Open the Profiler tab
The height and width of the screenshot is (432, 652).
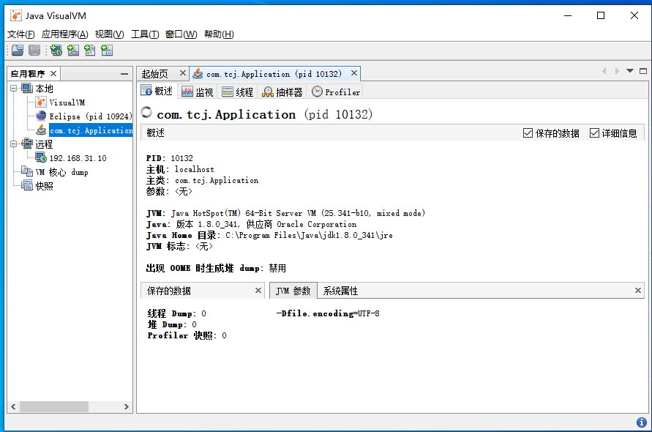pyautogui.click(x=336, y=92)
